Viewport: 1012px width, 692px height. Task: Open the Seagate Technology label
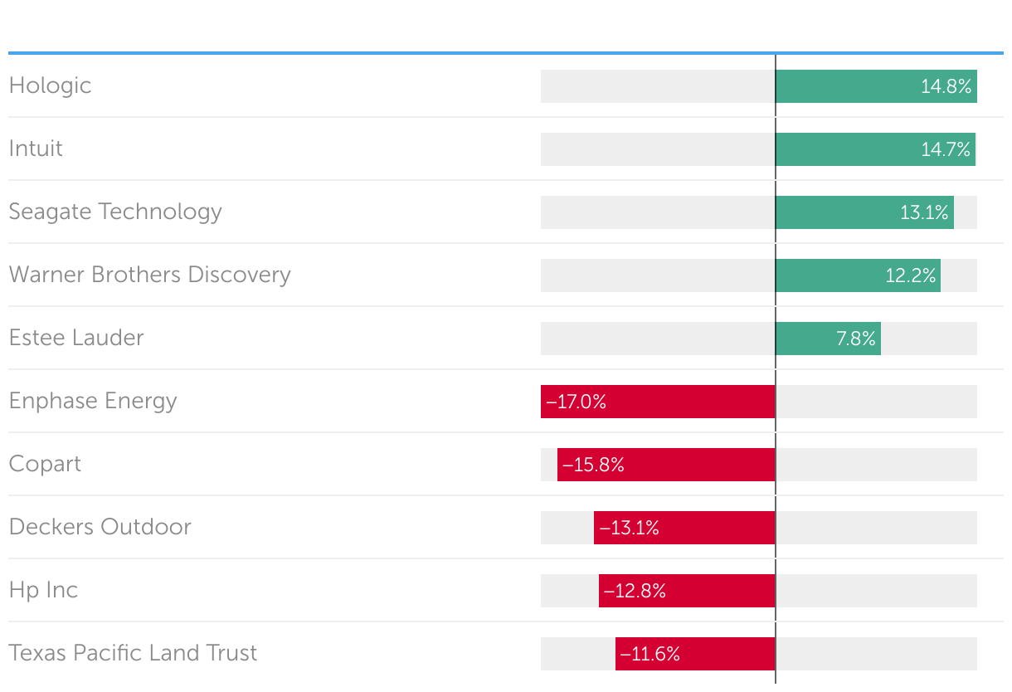(x=115, y=212)
